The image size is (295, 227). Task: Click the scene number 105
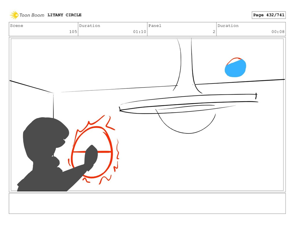tap(73, 32)
